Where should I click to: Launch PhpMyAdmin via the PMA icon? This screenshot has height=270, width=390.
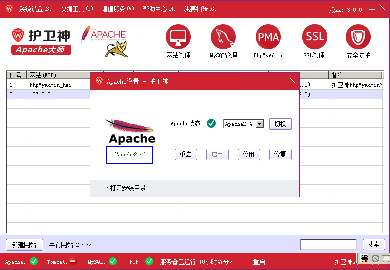[268, 37]
